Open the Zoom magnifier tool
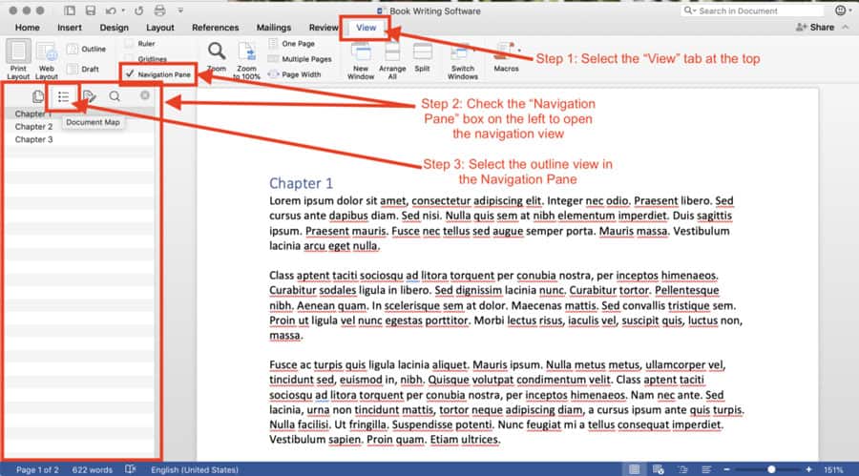This screenshot has width=859, height=476. click(x=218, y=53)
